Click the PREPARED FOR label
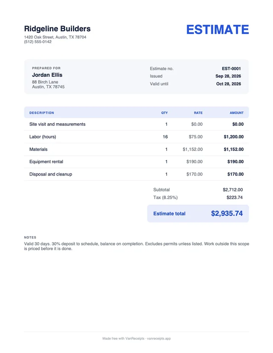 coord(46,68)
